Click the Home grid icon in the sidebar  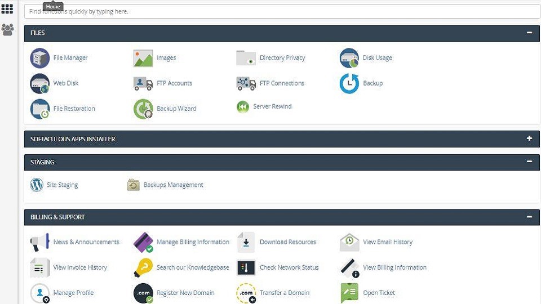[x=7, y=9]
